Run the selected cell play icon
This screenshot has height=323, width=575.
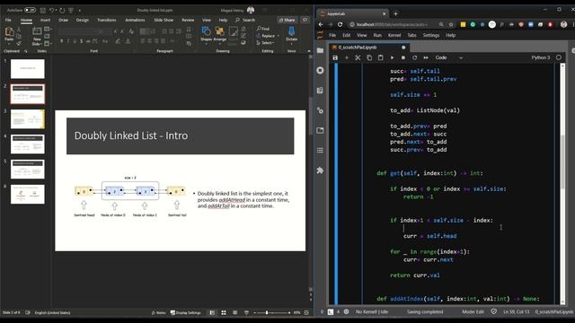tap(392, 57)
